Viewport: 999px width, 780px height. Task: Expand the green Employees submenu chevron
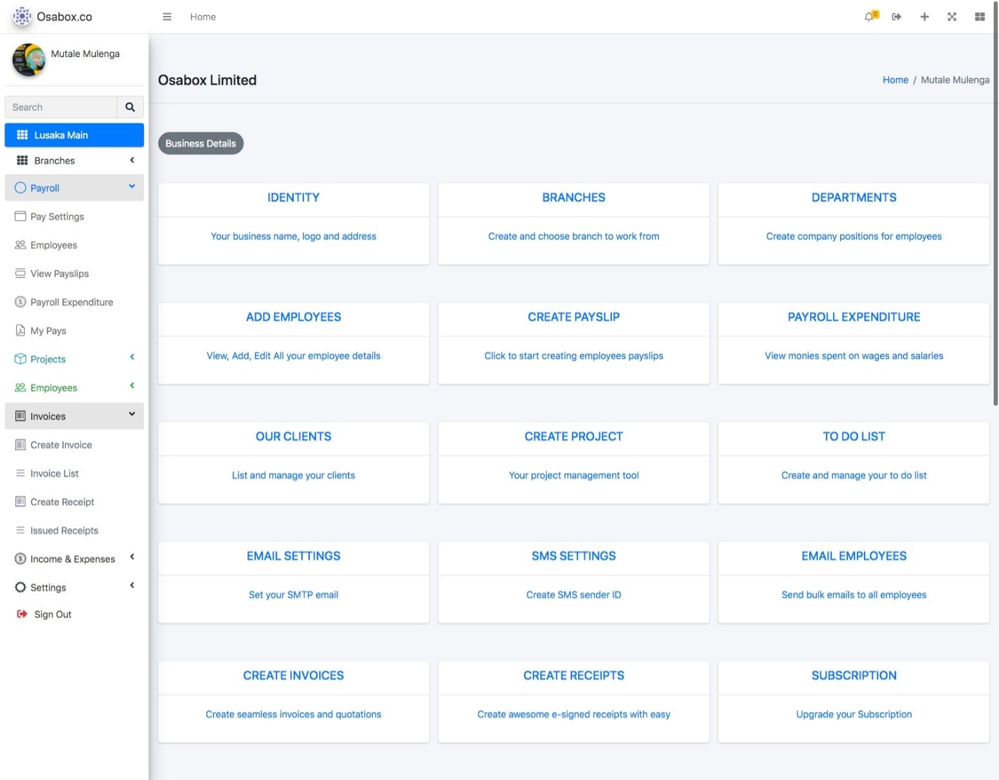pos(132,386)
